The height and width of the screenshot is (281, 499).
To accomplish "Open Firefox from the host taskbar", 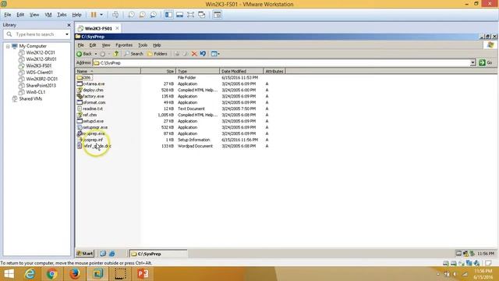I will click(75, 274).
